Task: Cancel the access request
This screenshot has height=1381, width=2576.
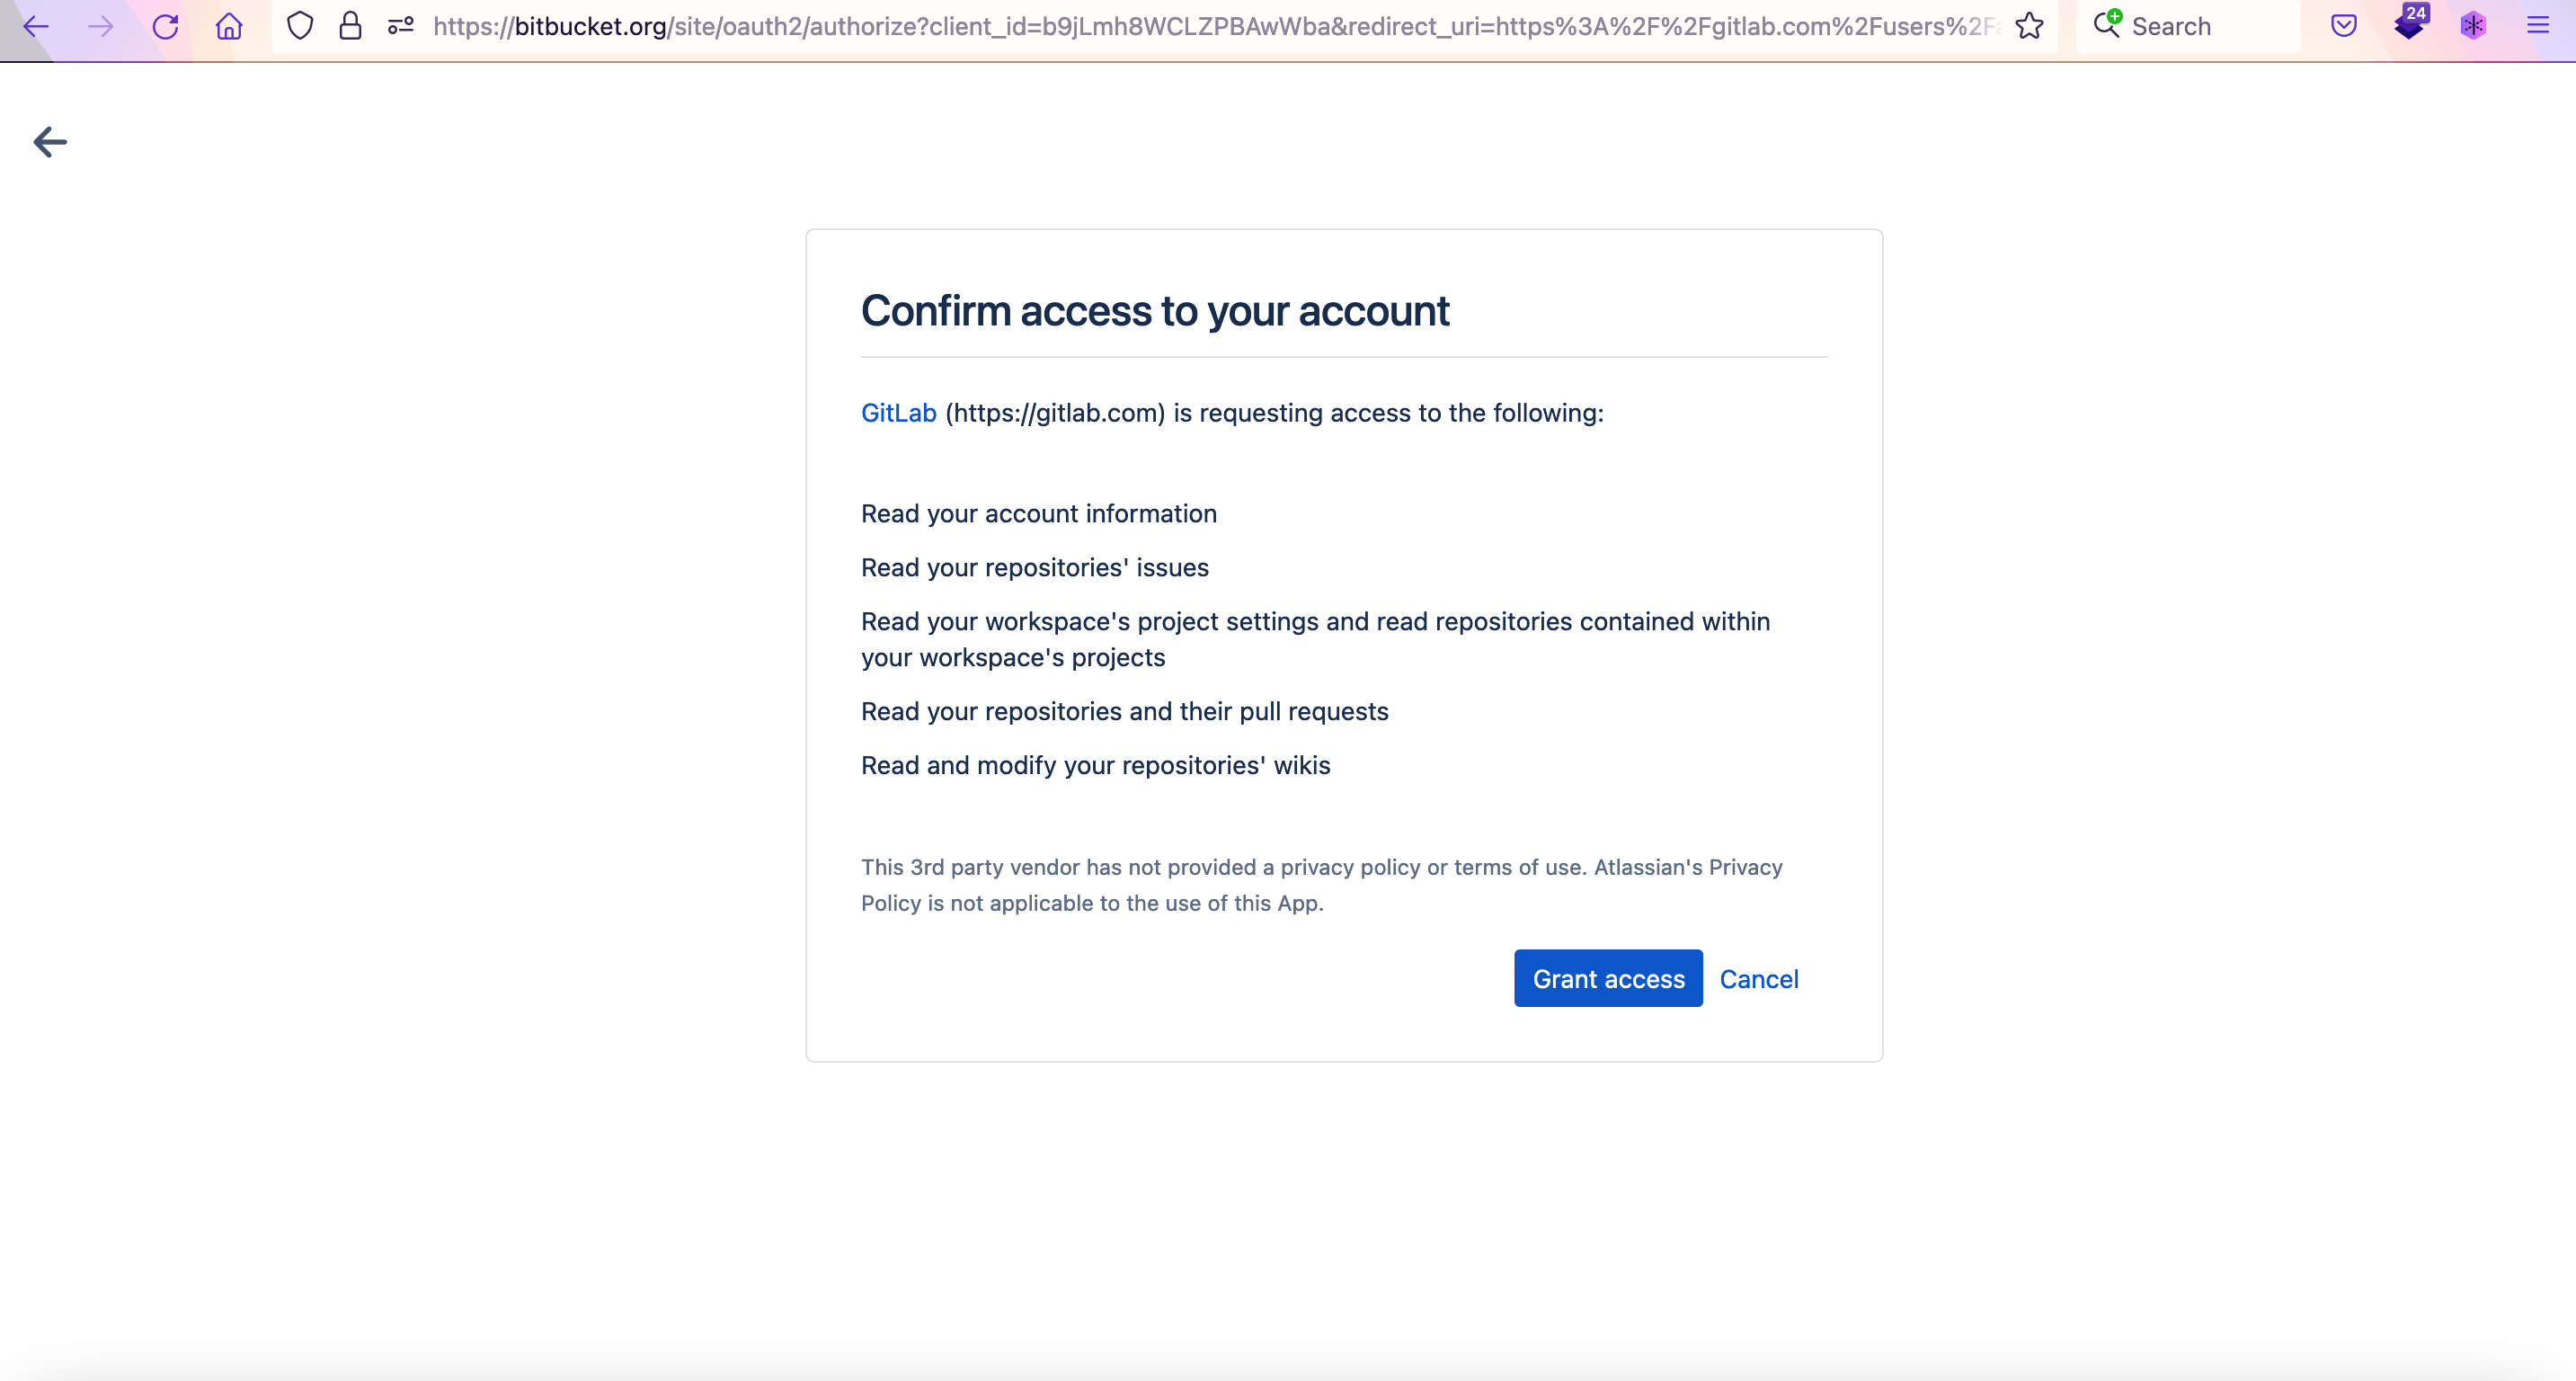Action: (1758, 979)
